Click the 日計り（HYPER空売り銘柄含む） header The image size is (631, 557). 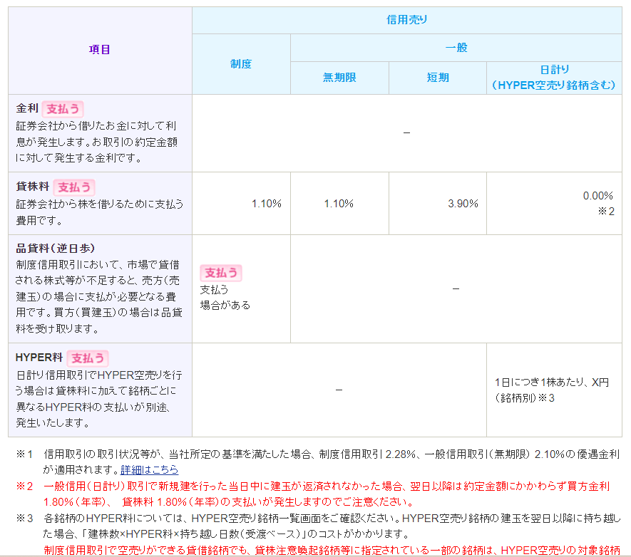click(554, 78)
